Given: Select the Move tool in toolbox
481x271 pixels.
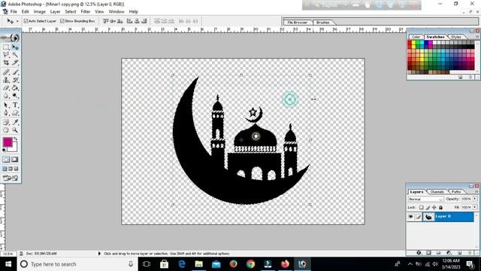Looking at the screenshot, I should 15,47.
